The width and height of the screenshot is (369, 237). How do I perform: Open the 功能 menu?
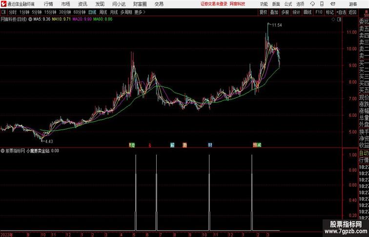264,4
